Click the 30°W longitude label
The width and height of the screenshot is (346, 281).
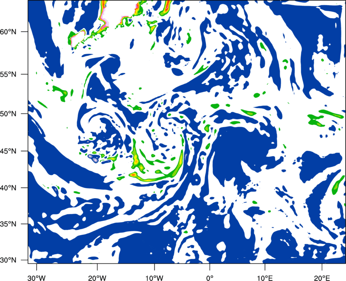[x=36, y=278]
